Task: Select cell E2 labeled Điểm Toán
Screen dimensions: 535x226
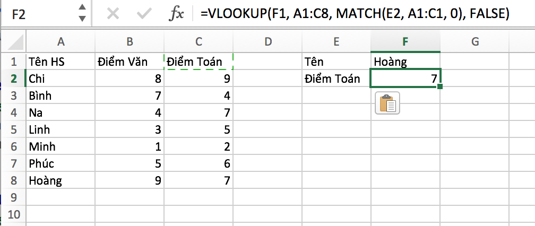Action: (x=336, y=79)
